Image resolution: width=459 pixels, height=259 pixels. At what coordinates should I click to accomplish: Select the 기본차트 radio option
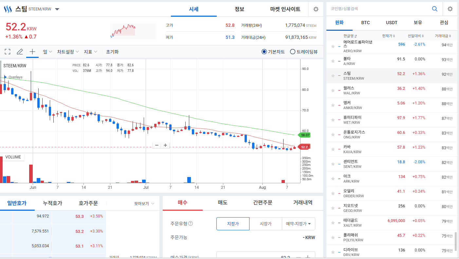[x=264, y=52]
